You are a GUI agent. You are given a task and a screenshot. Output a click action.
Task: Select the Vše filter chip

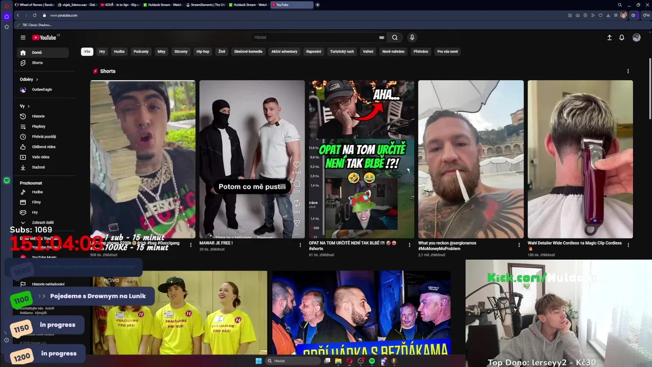[87, 51]
